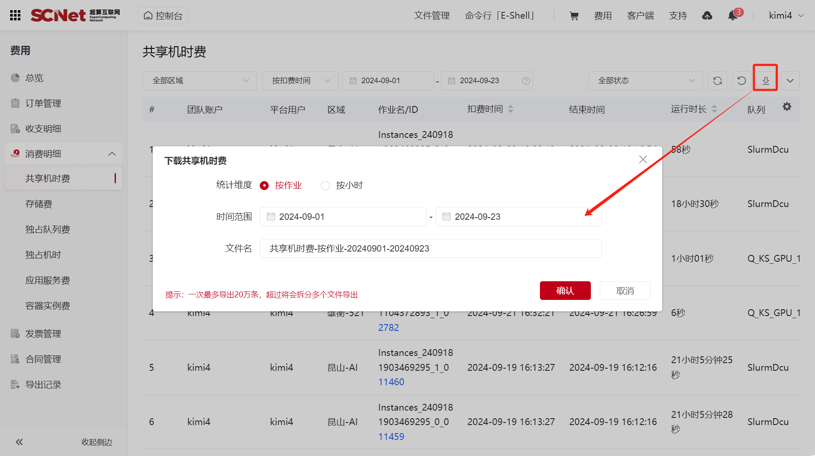Click the 文件名 input field
Viewport: 815px width, 456px height.
(x=430, y=248)
